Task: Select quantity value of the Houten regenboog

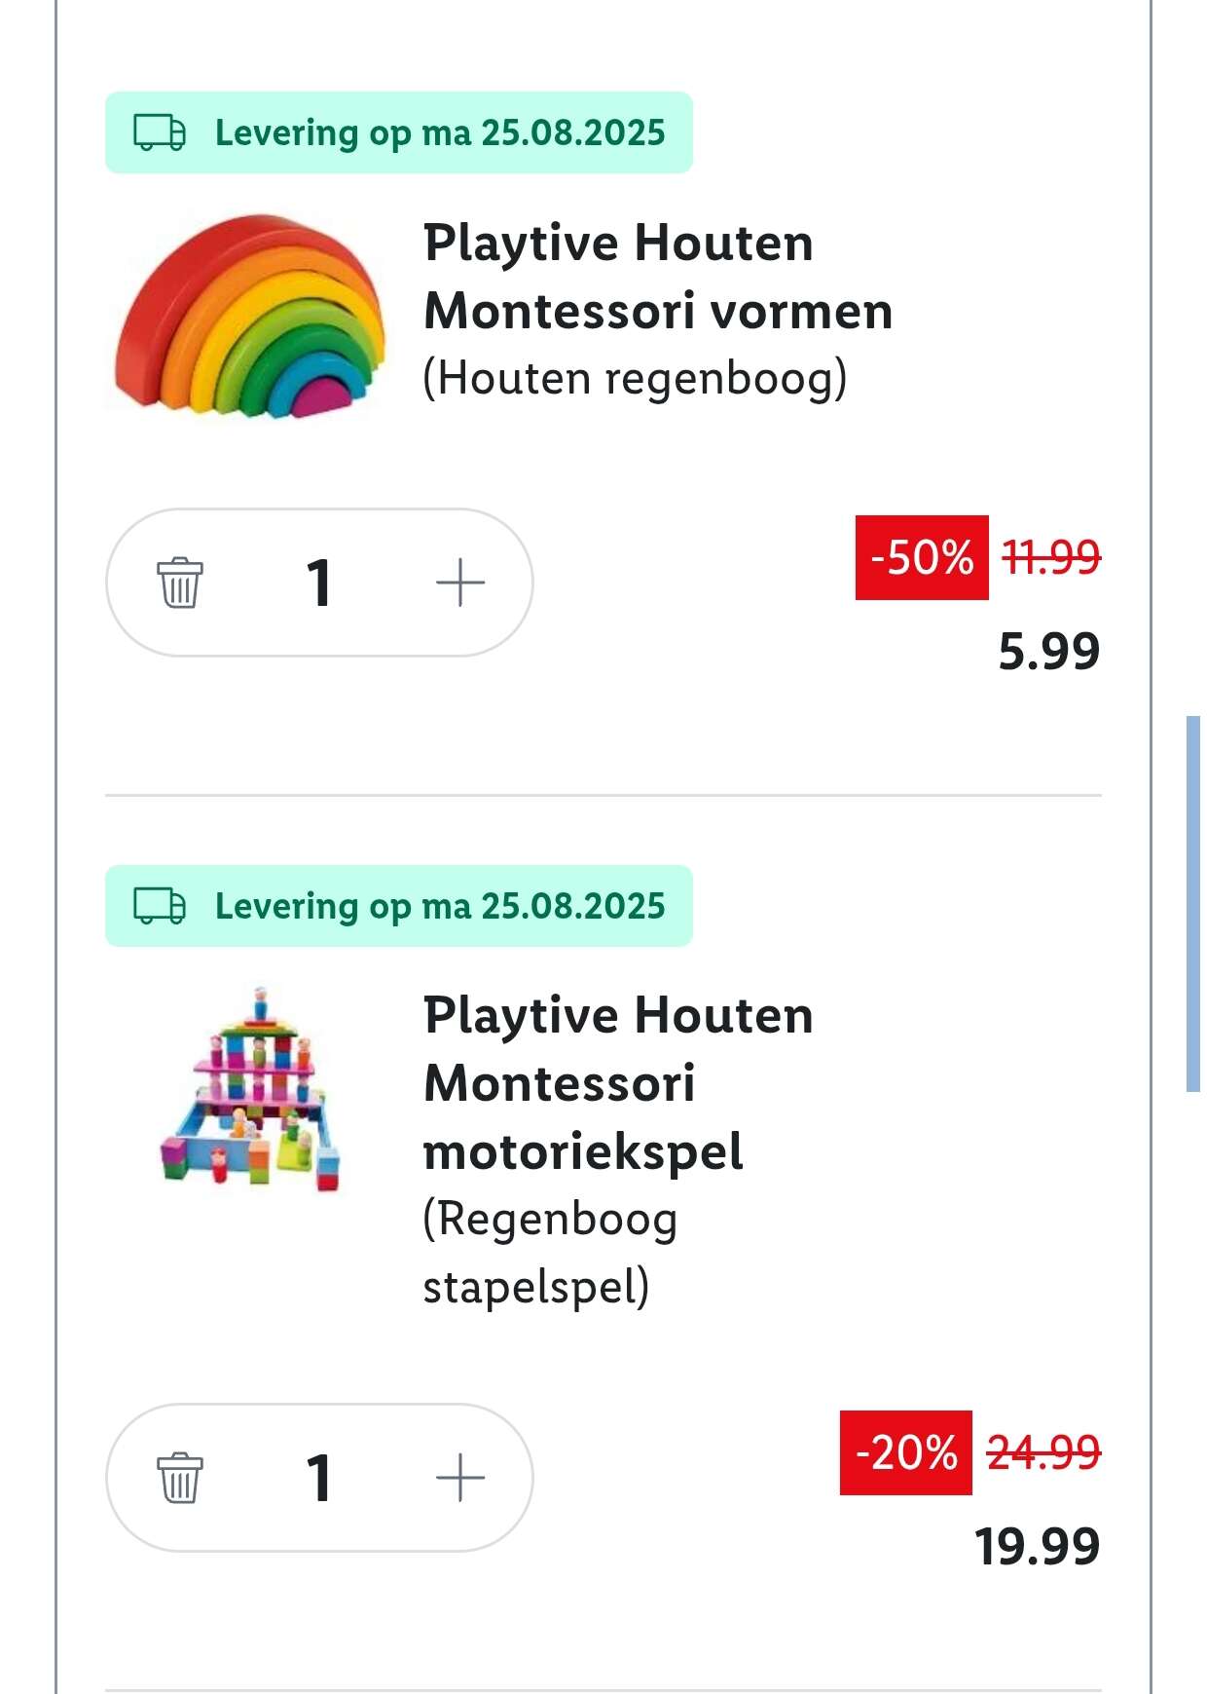Action: click(x=318, y=583)
